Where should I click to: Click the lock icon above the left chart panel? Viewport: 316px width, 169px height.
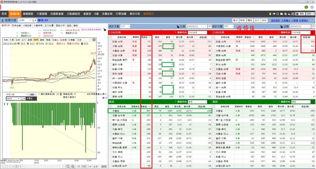(x=104, y=30)
